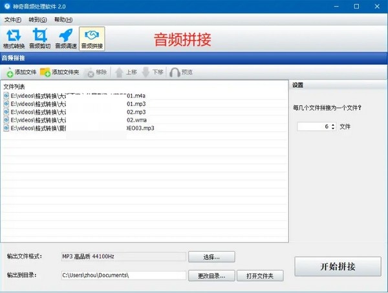
Task: Minimize the 神奇音频处理软件 window
Action: click(x=336, y=6)
